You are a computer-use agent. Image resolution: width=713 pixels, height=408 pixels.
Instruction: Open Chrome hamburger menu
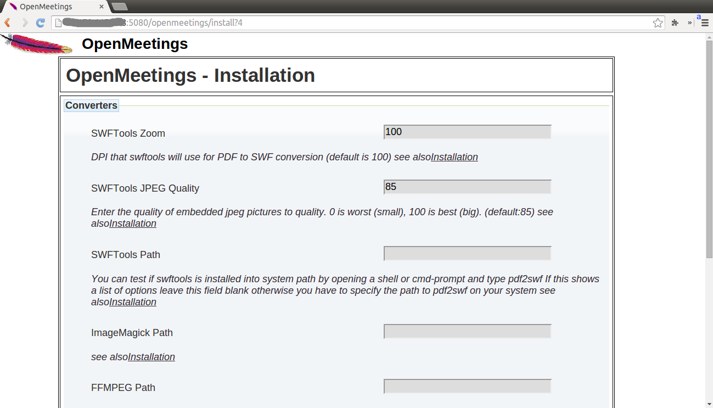click(x=704, y=23)
